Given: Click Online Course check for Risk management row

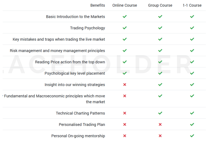Looking at the screenshot, I should [x=125, y=51].
